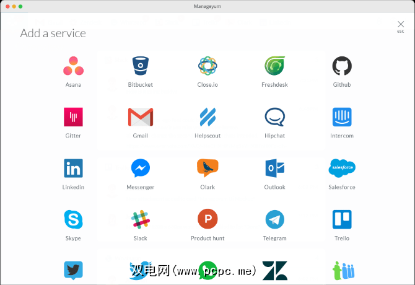Add the Linkedin service
The height and width of the screenshot is (285, 415).
pyautogui.click(x=73, y=168)
